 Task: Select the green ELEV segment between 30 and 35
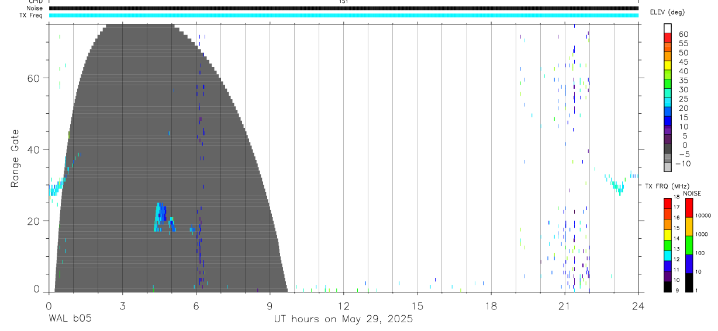[x=668, y=84]
